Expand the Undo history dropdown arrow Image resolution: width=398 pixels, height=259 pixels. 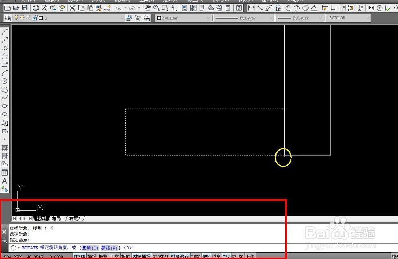click(x=125, y=8)
